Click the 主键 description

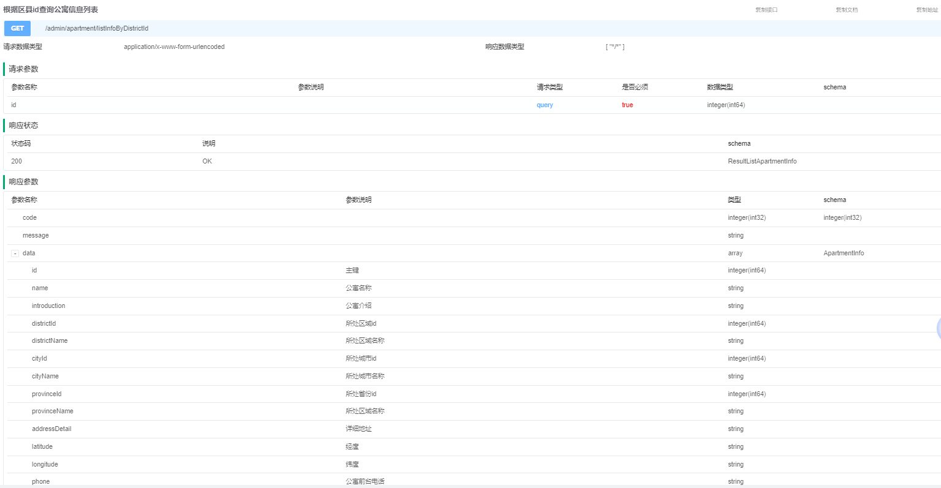352,271
